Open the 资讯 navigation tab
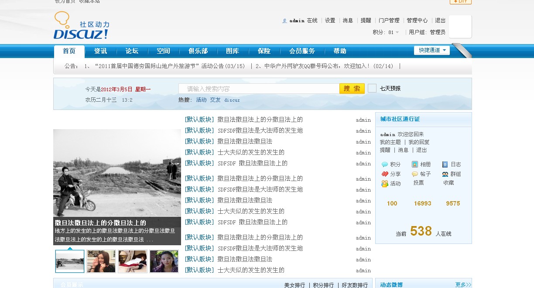 pos(100,51)
